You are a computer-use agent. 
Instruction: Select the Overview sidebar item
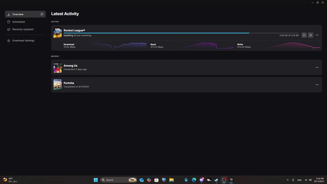pyautogui.click(x=25, y=14)
